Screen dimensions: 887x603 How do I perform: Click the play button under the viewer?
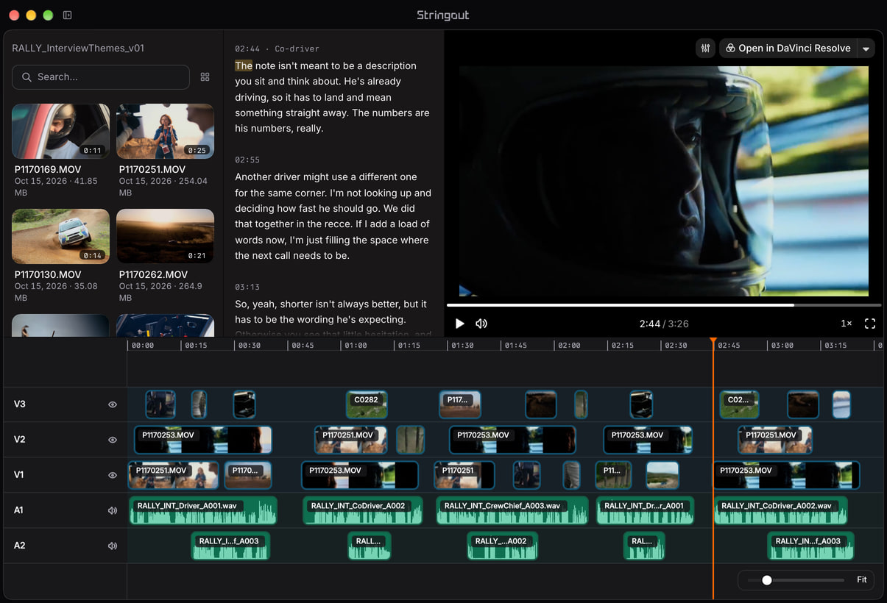point(460,324)
